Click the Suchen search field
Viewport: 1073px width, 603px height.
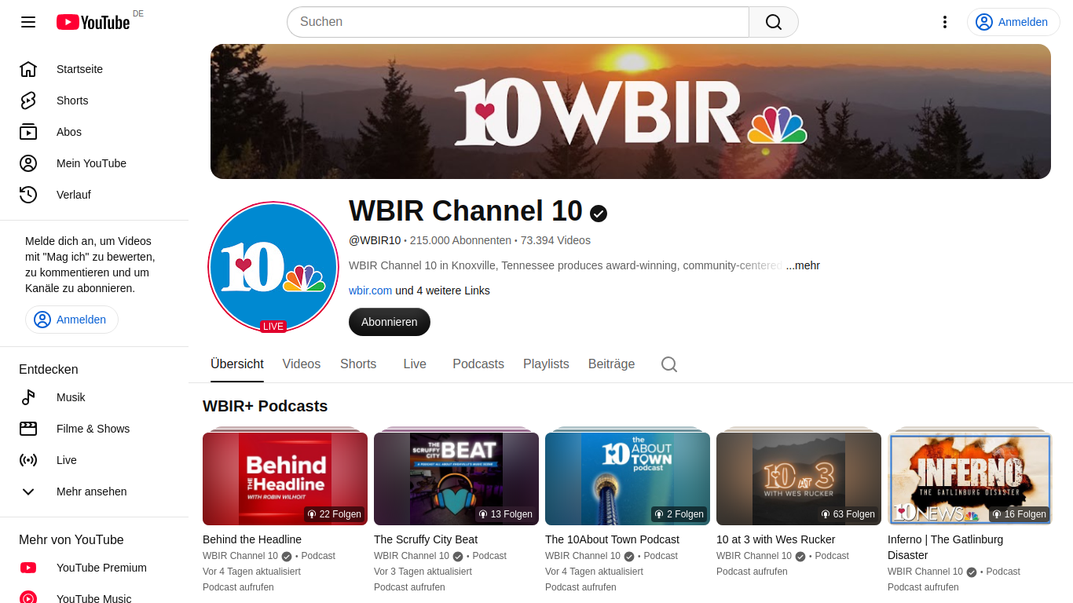tap(518, 22)
